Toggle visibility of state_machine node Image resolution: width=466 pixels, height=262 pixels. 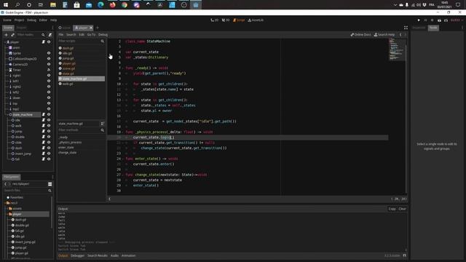coord(49,114)
